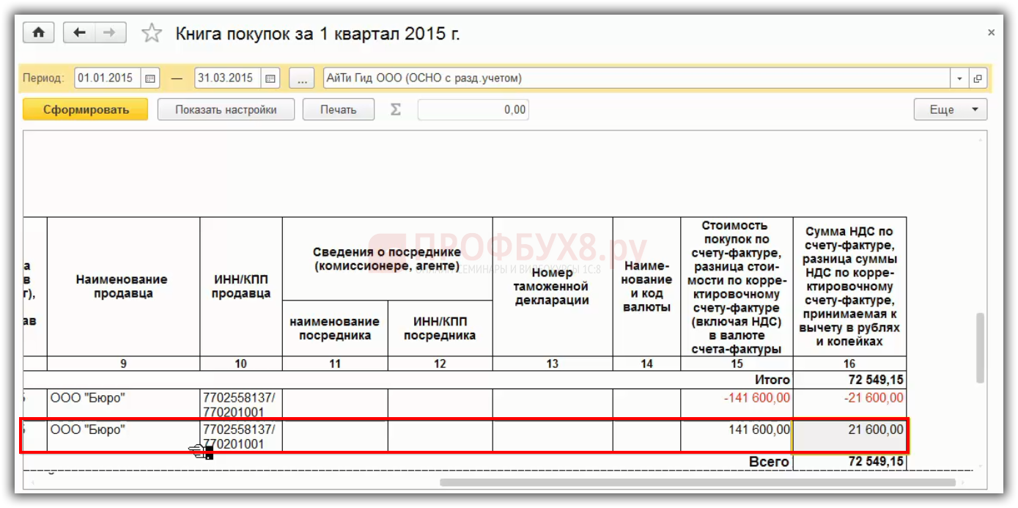The image size is (1018, 508).
Task: Click Показать настройки button
Action: tap(226, 110)
